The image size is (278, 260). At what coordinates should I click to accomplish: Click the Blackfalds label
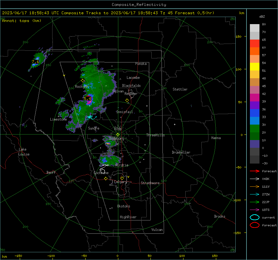point(131,86)
